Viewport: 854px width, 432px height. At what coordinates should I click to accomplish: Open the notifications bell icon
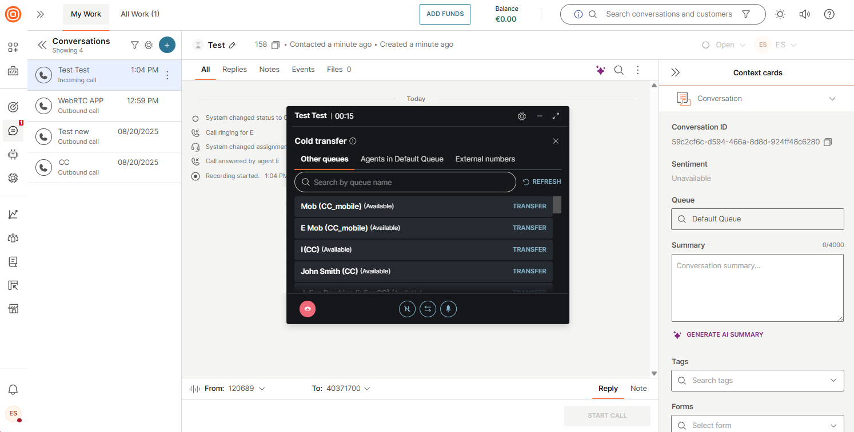(x=13, y=390)
